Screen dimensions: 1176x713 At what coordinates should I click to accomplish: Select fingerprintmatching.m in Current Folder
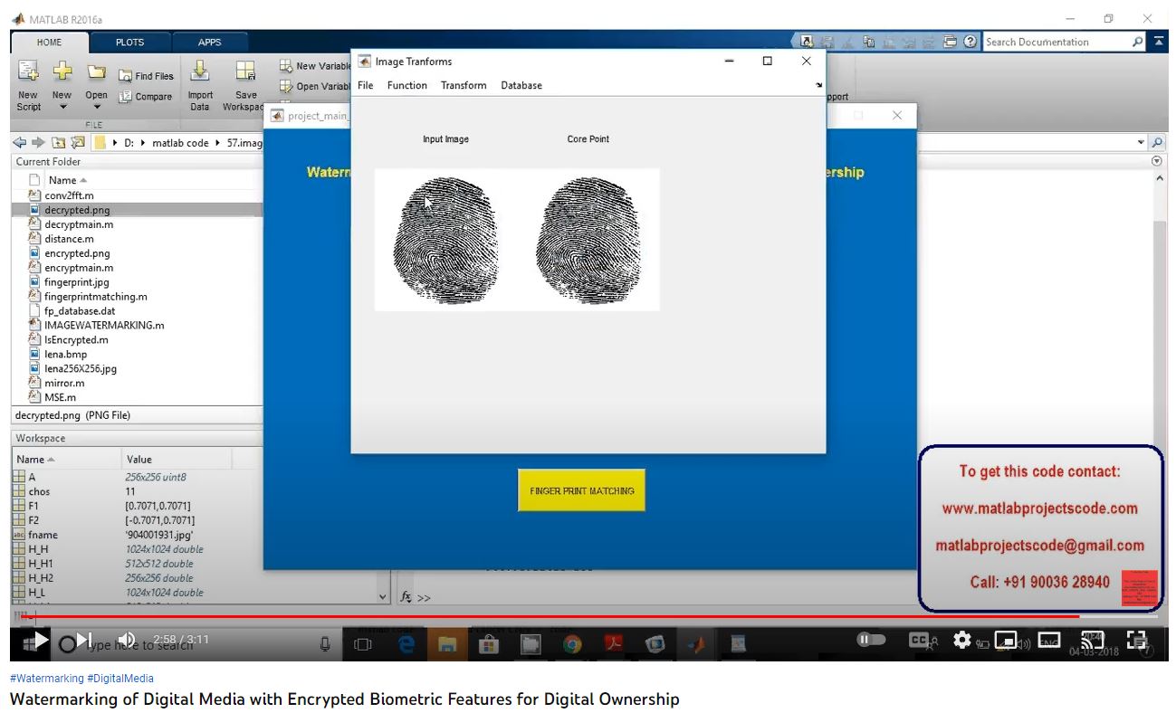[95, 296]
